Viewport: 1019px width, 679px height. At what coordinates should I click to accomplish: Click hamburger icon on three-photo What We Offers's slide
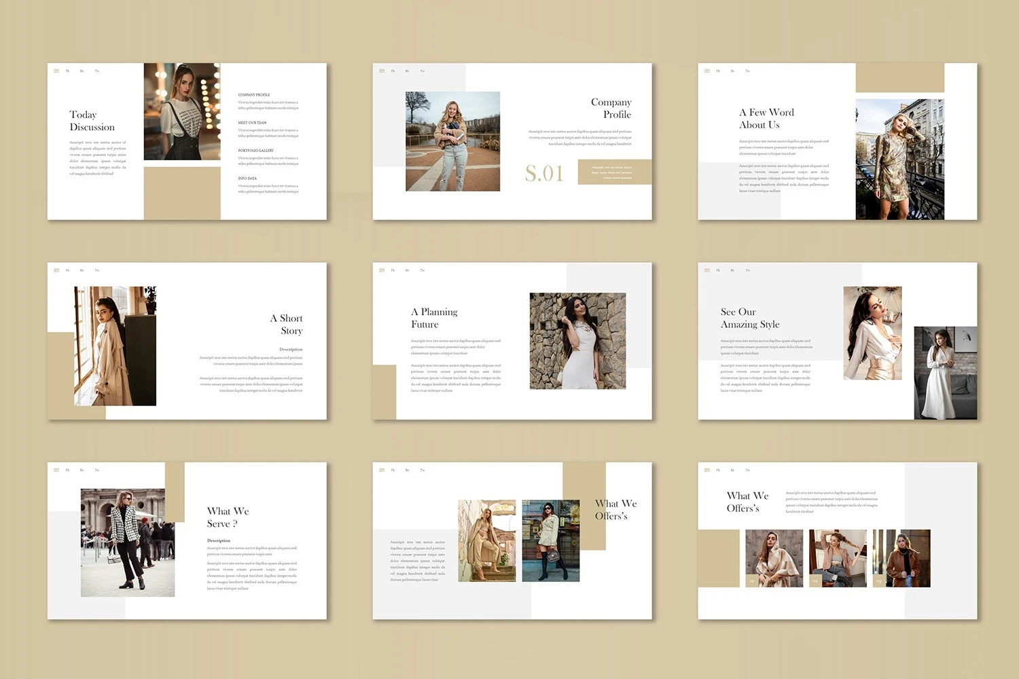tap(707, 470)
